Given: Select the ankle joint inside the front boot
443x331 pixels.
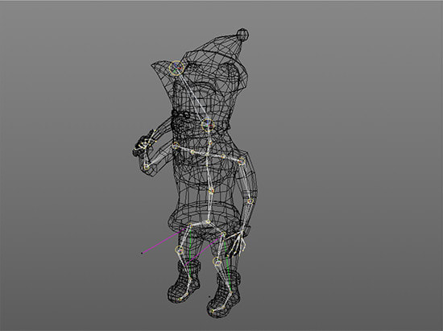Looking at the screenshot, I should coord(231,293).
